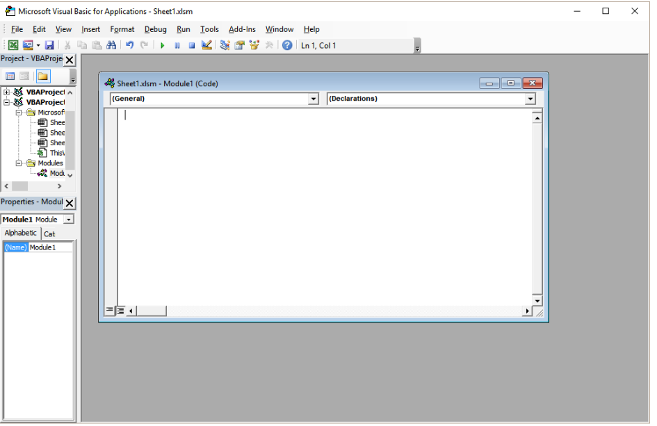Open the Properties Window toolbar icon

[240, 45]
